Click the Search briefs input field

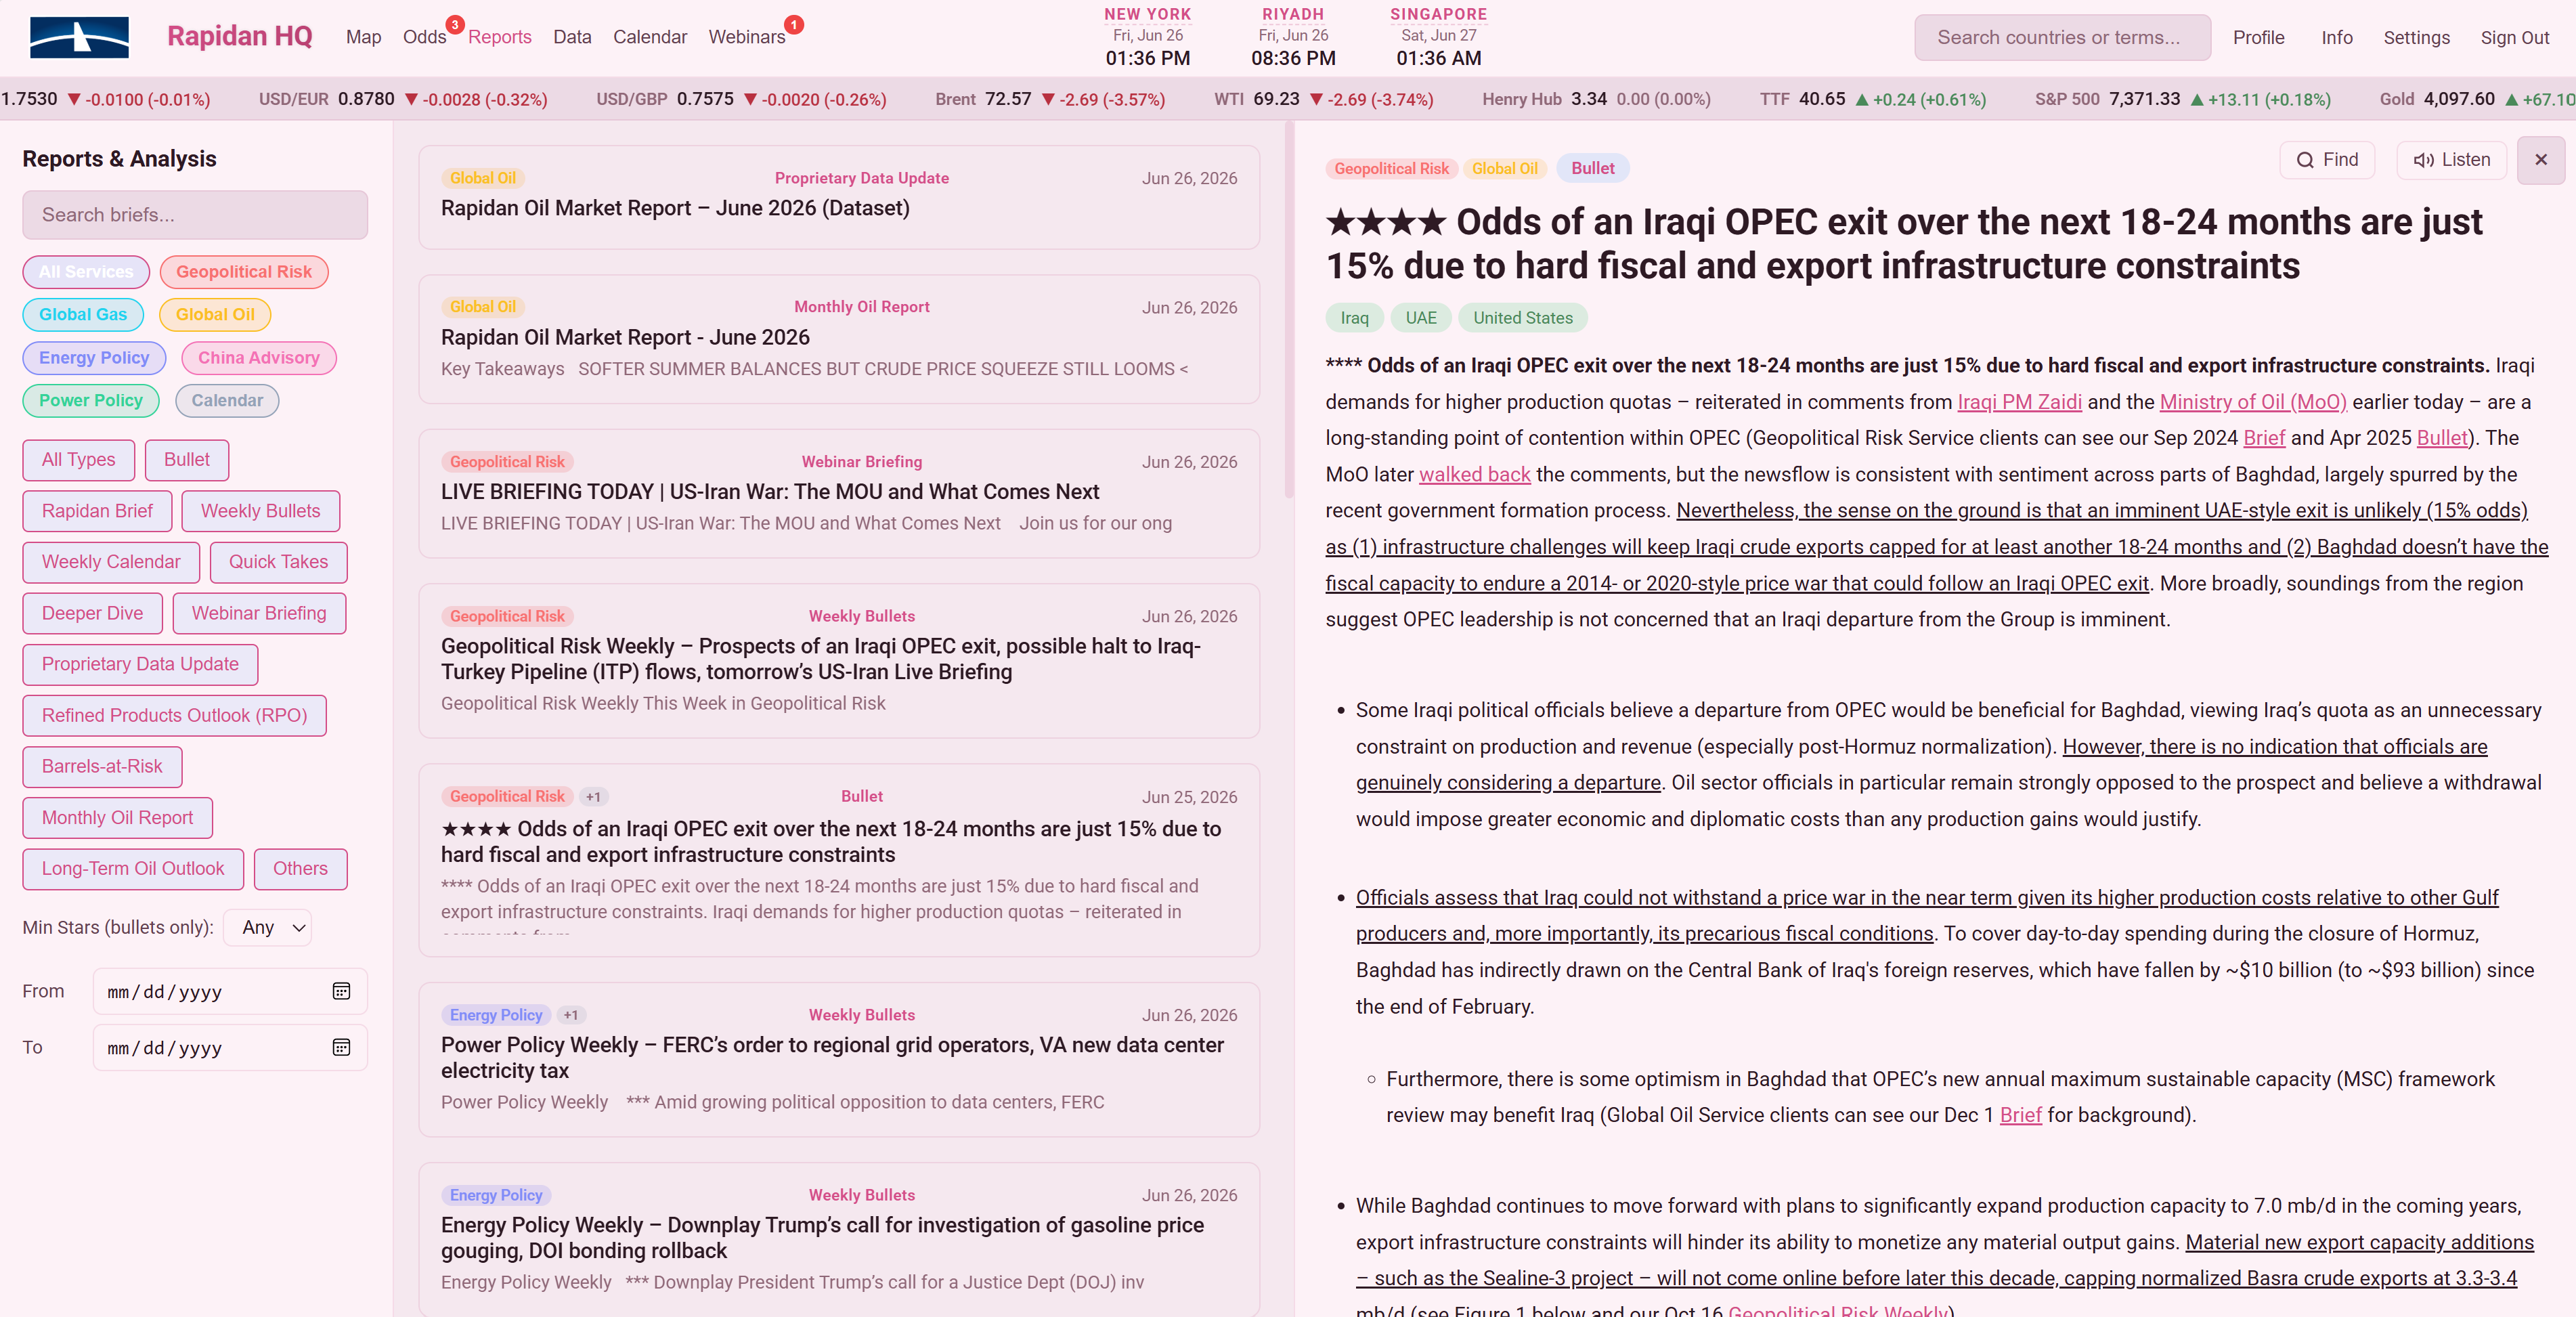pos(195,215)
